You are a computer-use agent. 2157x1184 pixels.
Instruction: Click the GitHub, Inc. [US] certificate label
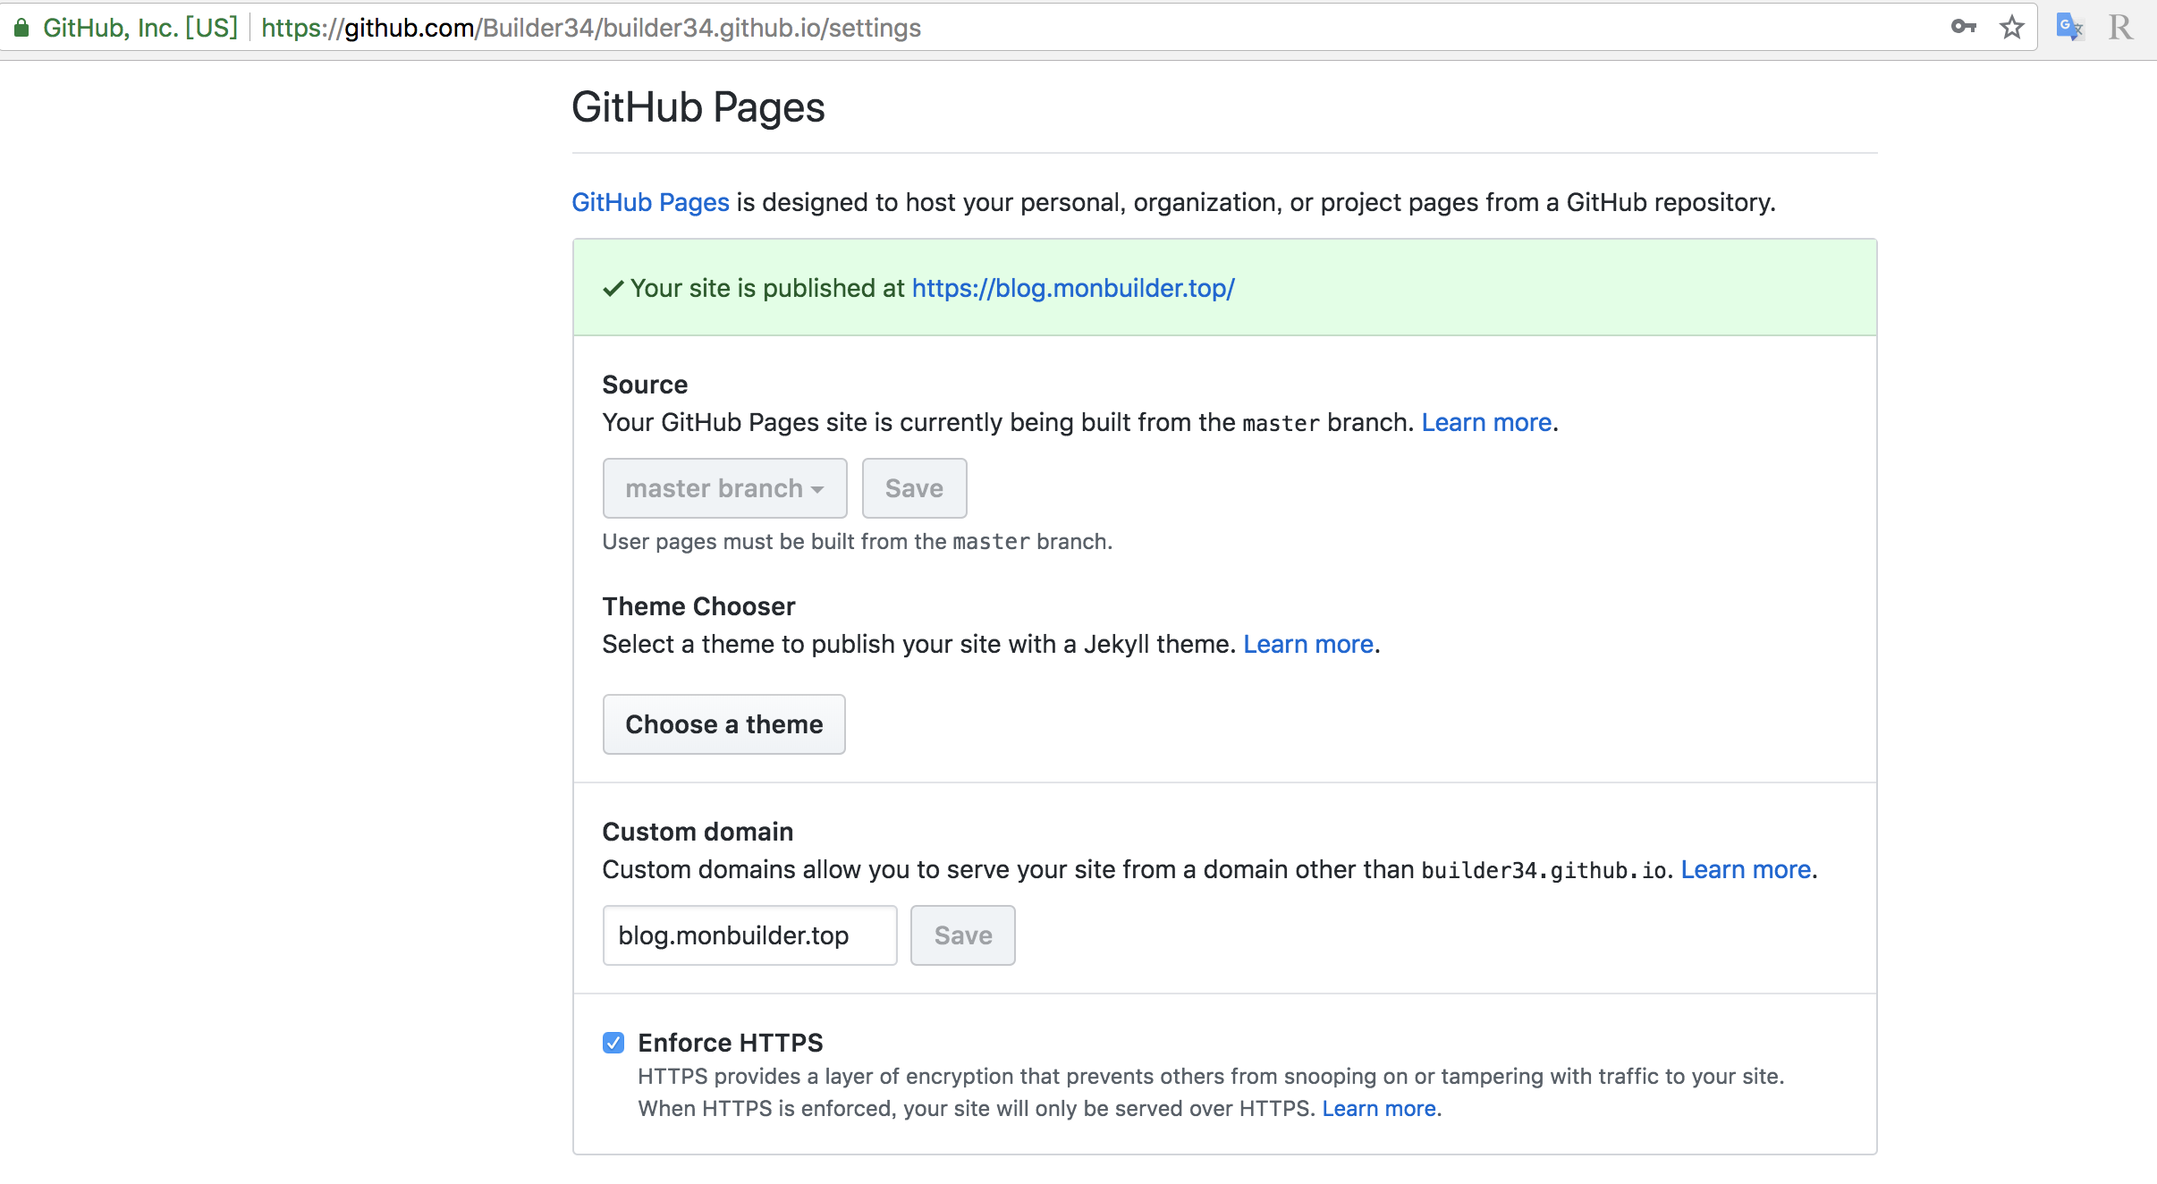point(140,28)
